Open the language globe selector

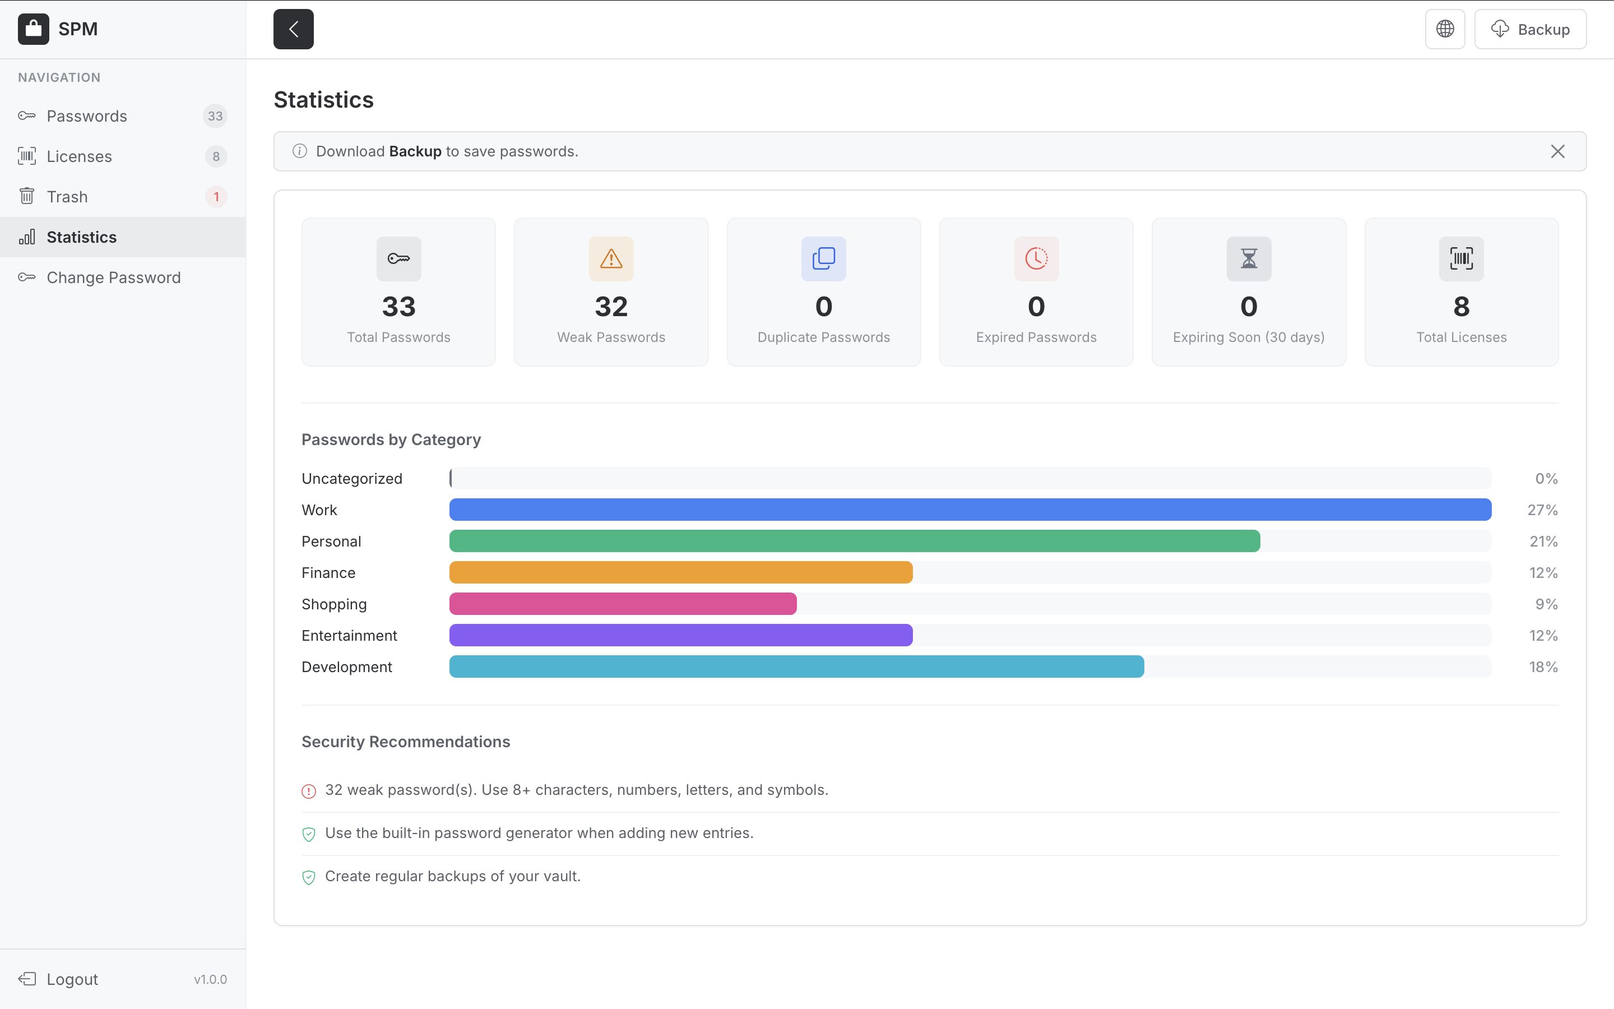(1445, 29)
